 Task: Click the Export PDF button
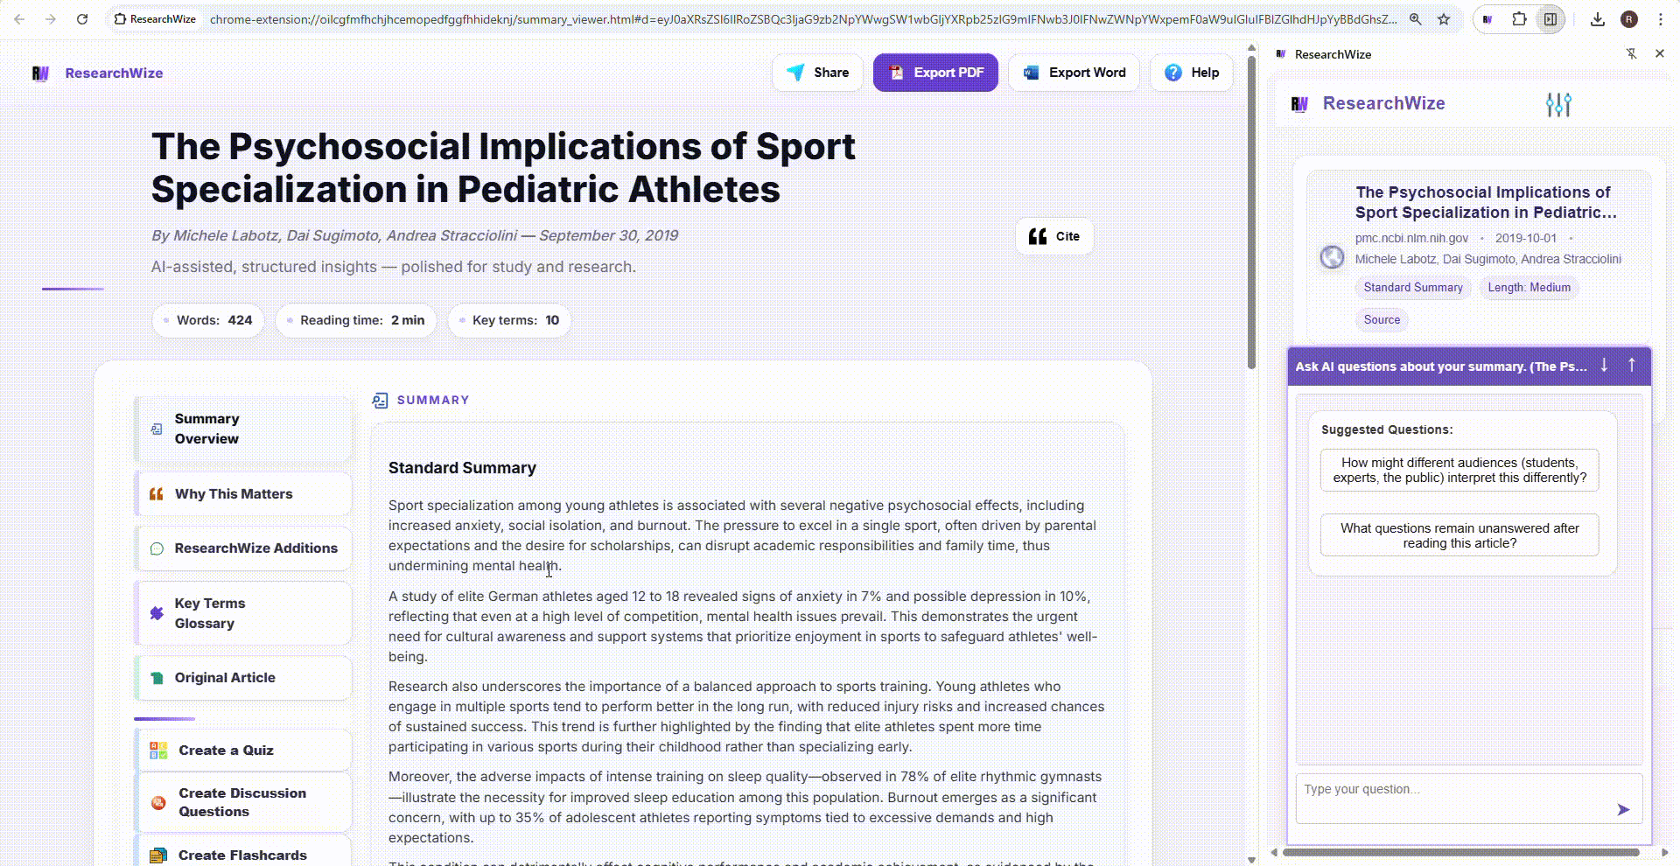[x=935, y=73]
